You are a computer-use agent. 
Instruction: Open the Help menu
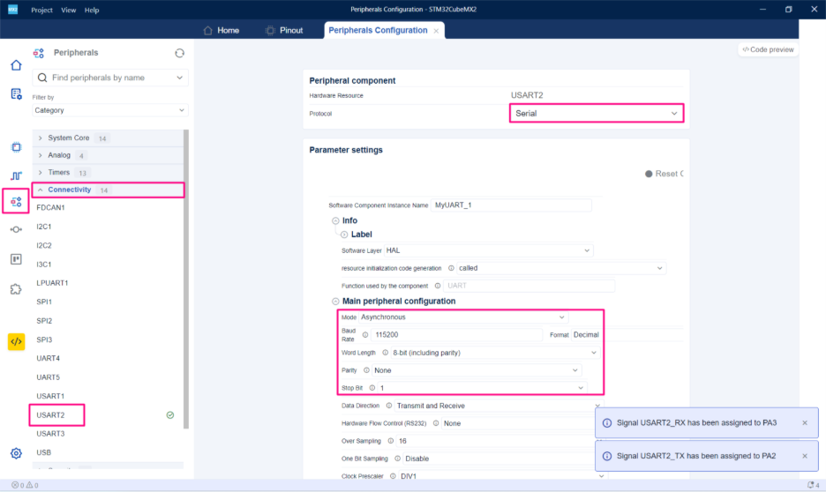point(92,10)
